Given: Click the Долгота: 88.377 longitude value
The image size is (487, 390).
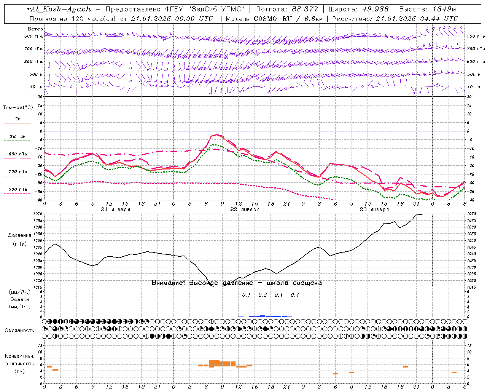Looking at the screenshot, I should (x=286, y=9).
